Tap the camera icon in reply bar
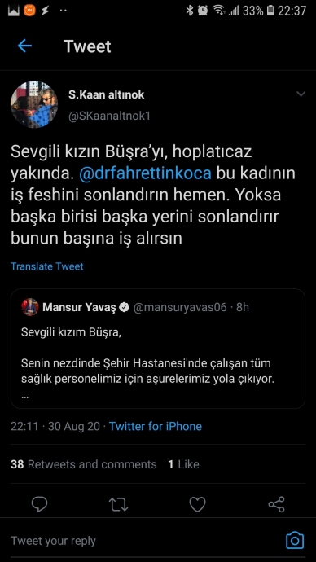This screenshot has height=562, width=316. tap(295, 541)
